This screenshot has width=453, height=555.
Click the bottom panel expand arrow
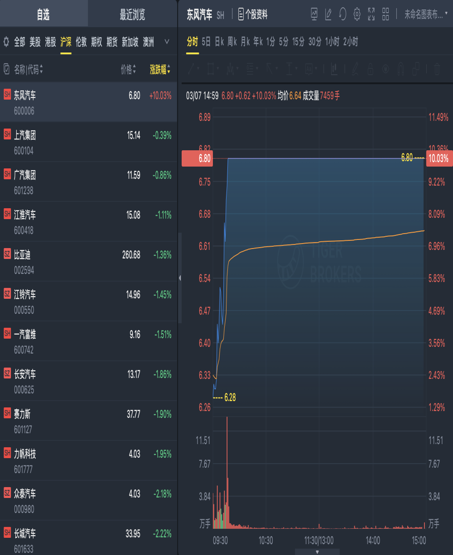(317, 552)
